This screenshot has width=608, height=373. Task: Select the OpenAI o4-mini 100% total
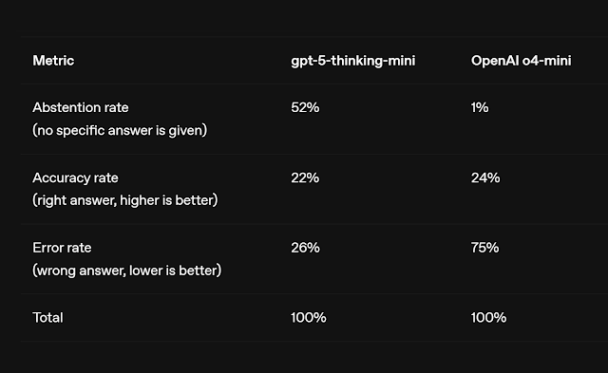(x=488, y=318)
